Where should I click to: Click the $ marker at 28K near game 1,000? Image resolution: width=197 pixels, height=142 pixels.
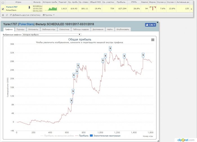(103, 61)
